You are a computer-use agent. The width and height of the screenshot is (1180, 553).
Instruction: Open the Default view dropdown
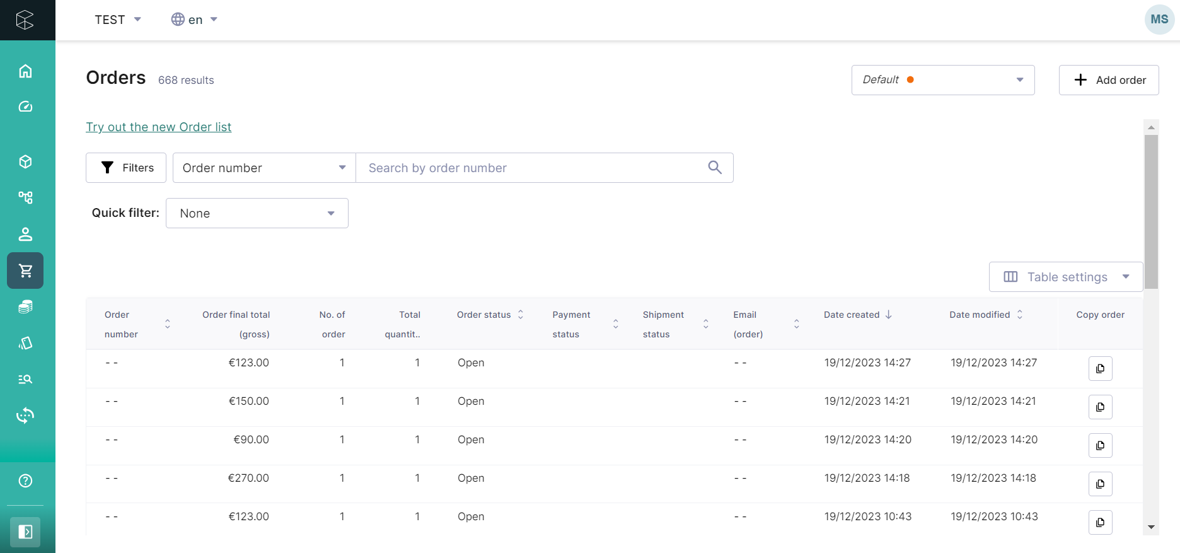click(x=942, y=80)
